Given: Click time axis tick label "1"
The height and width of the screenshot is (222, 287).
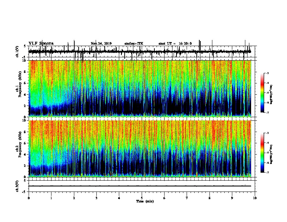Looking at the screenshot, I should [x=51, y=198].
